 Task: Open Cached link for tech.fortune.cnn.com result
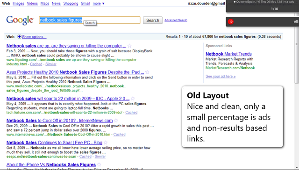click(131, 113)
